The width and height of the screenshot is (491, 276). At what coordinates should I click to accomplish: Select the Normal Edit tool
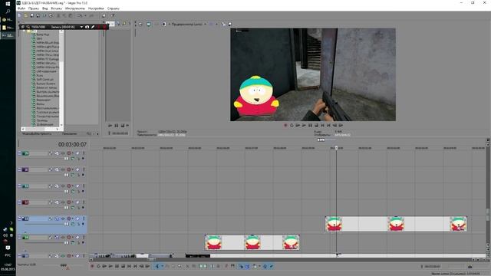(x=157, y=266)
